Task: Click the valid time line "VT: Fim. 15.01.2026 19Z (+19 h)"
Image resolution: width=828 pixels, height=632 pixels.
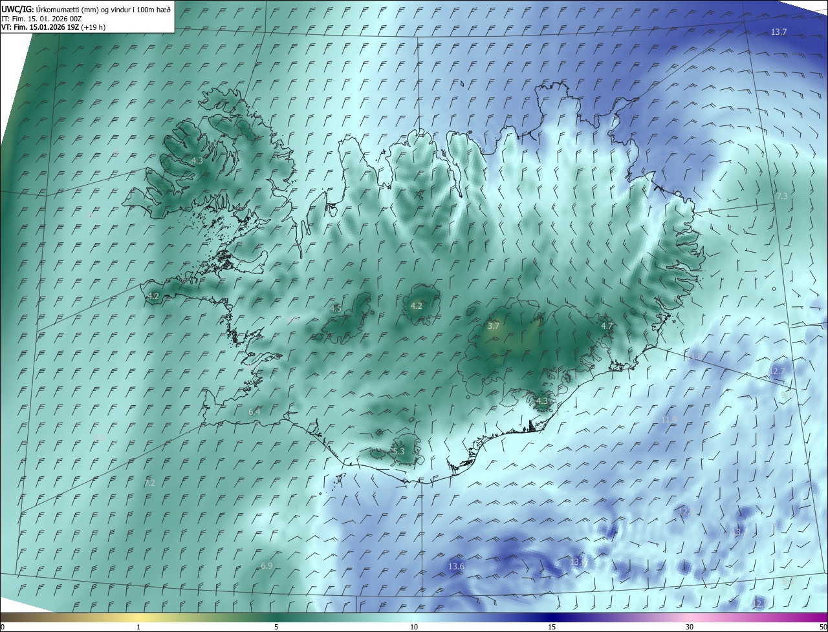Action: tap(54, 27)
